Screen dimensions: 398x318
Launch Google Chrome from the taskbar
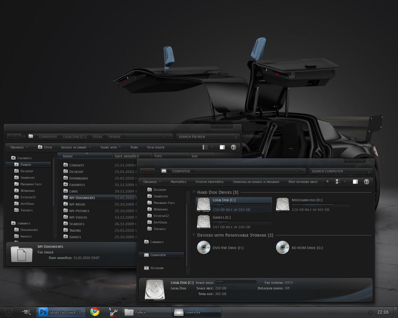tap(95, 312)
